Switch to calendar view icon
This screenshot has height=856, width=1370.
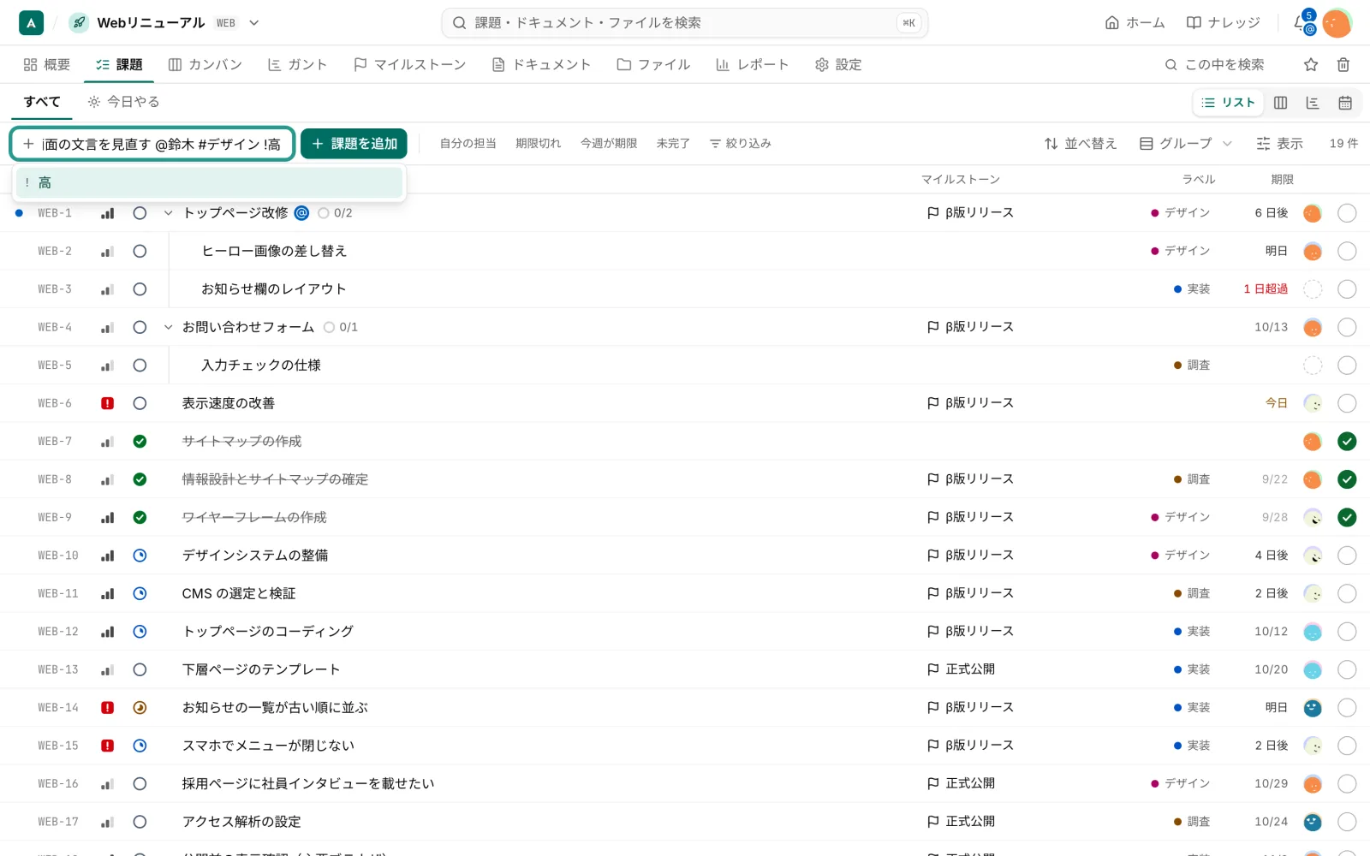(1345, 103)
